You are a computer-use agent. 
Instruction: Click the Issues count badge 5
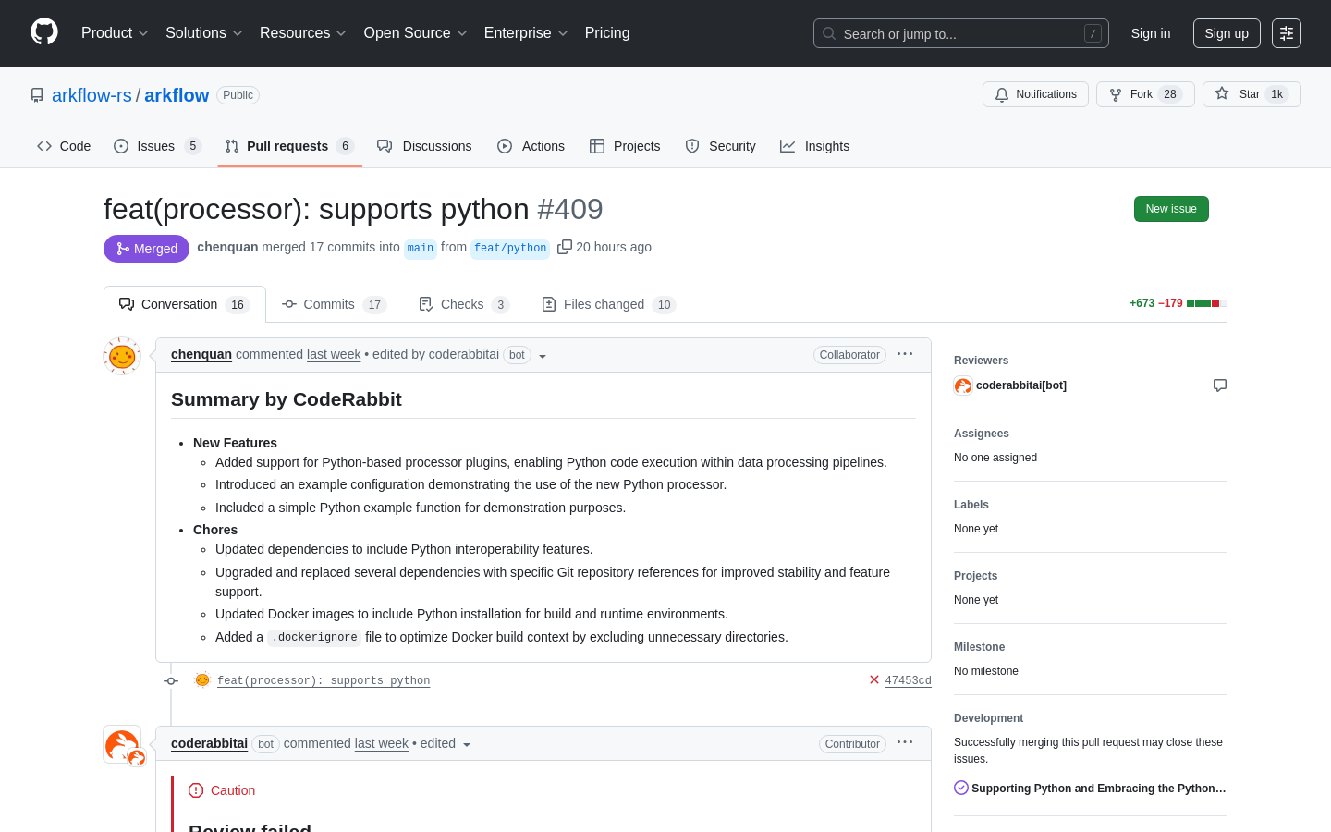pyautogui.click(x=193, y=146)
